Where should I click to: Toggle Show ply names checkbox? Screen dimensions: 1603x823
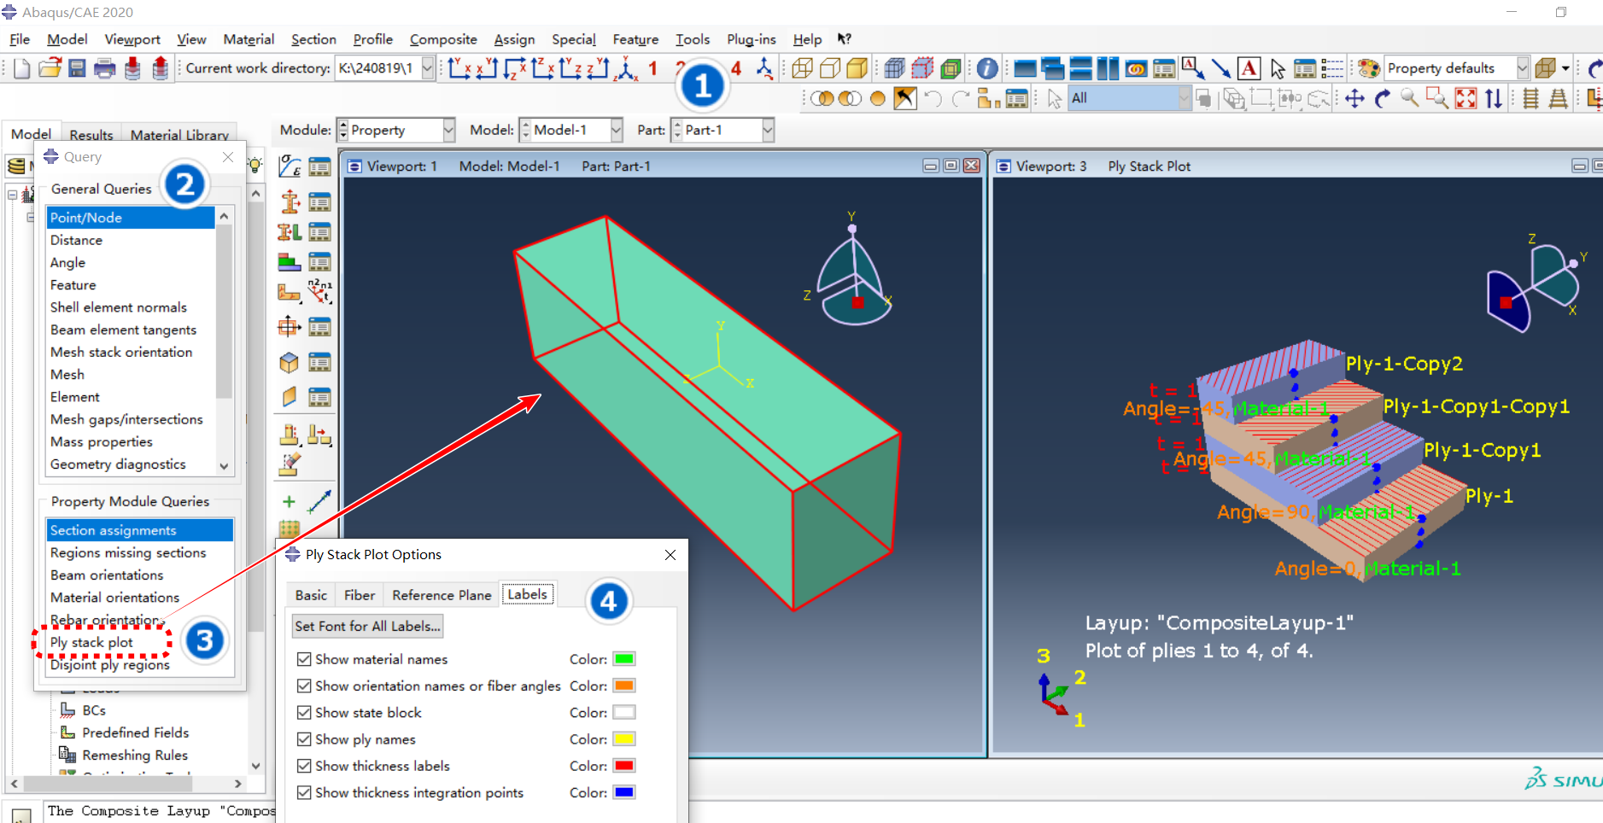point(304,739)
